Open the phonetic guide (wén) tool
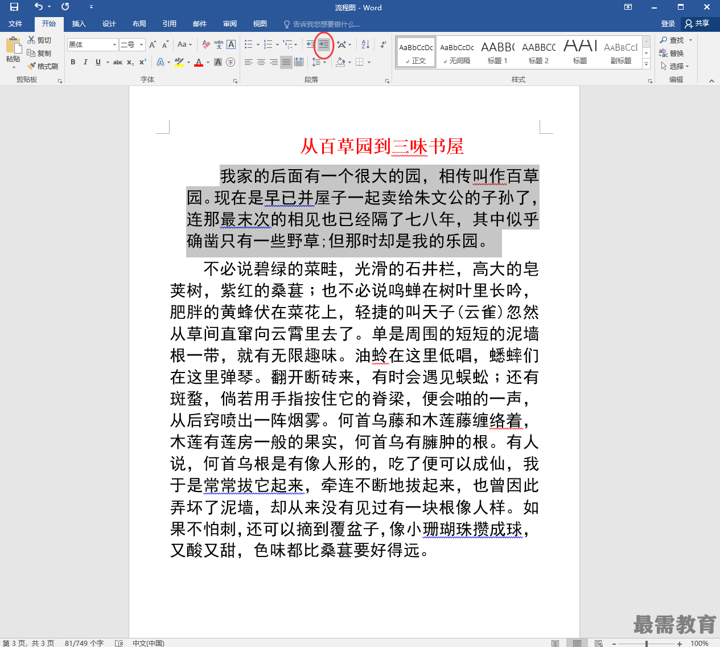720x647 pixels. pyautogui.click(x=219, y=44)
